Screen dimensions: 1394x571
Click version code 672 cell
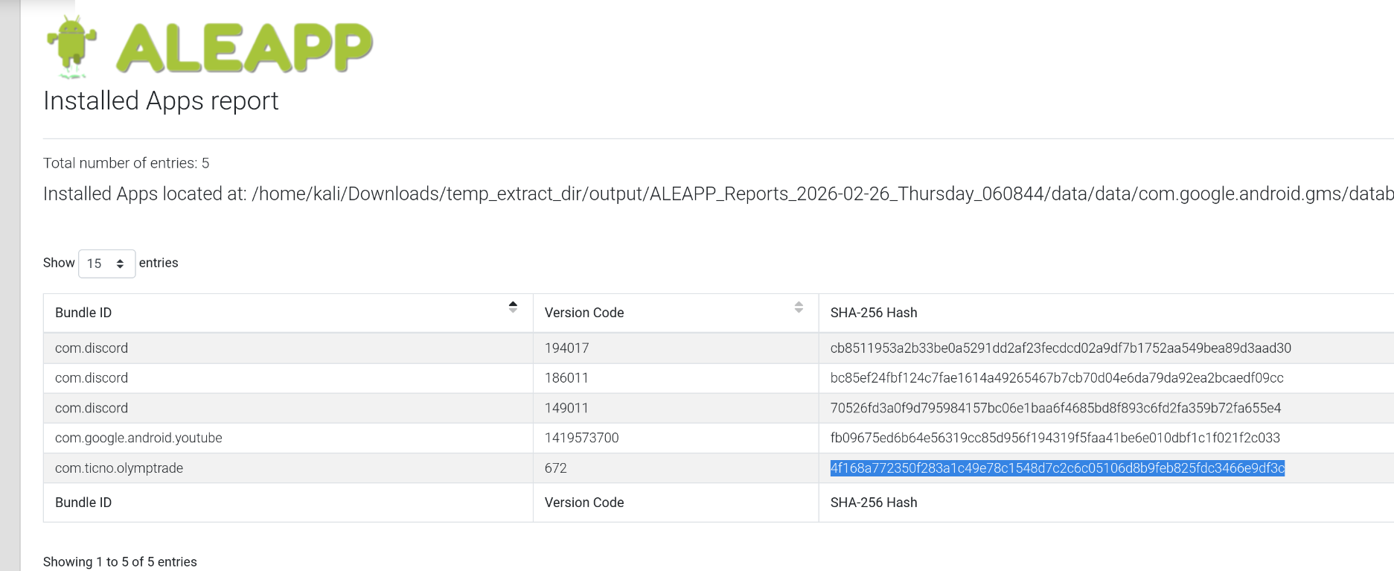(x=556, y=468)
